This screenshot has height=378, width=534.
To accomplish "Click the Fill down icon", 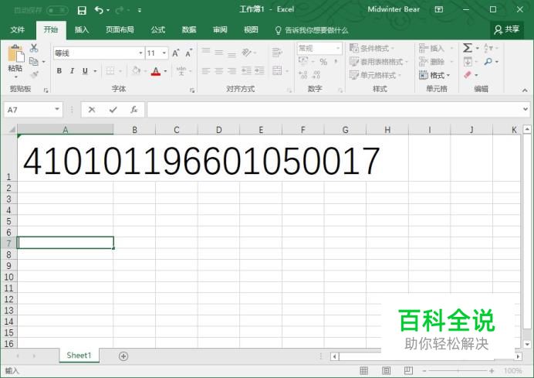I will [x=468, y=62].
